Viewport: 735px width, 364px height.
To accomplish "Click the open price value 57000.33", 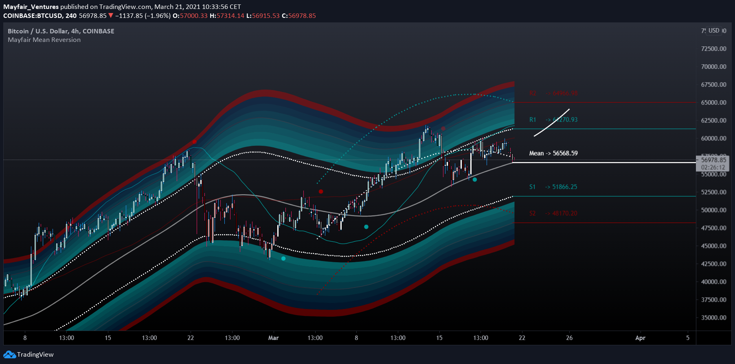I will [x=193, y=16].
